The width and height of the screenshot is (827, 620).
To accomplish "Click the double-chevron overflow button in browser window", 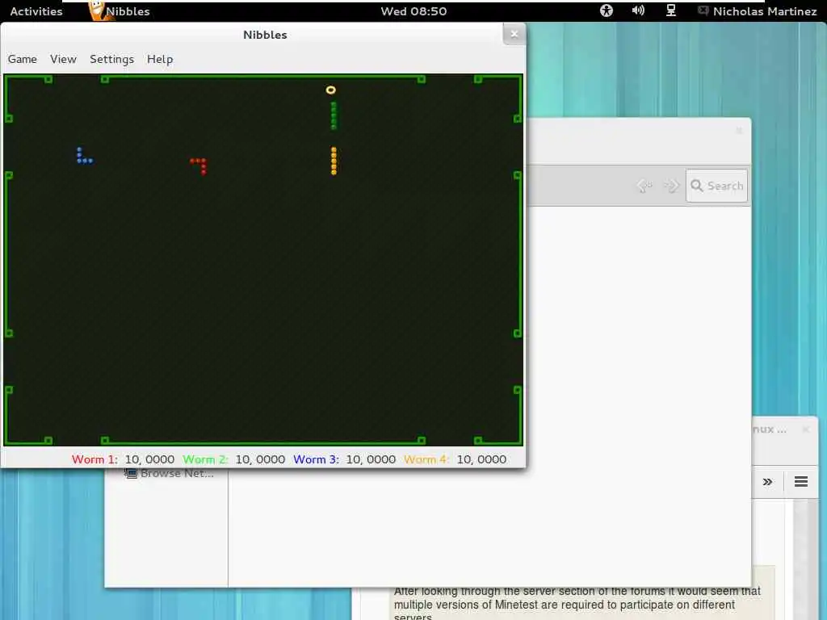I will [x=767, y=481].
